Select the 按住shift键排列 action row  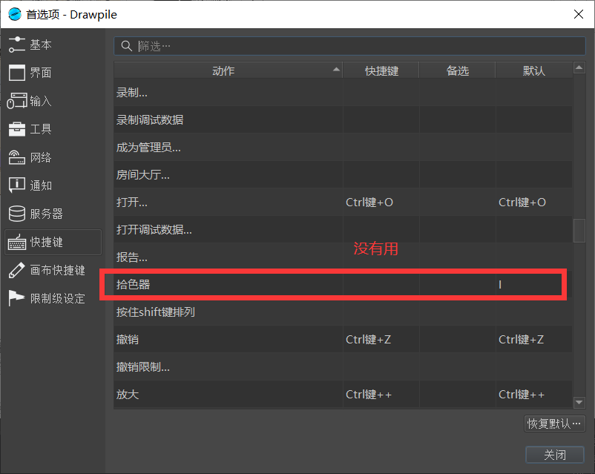tap(343, 312)
